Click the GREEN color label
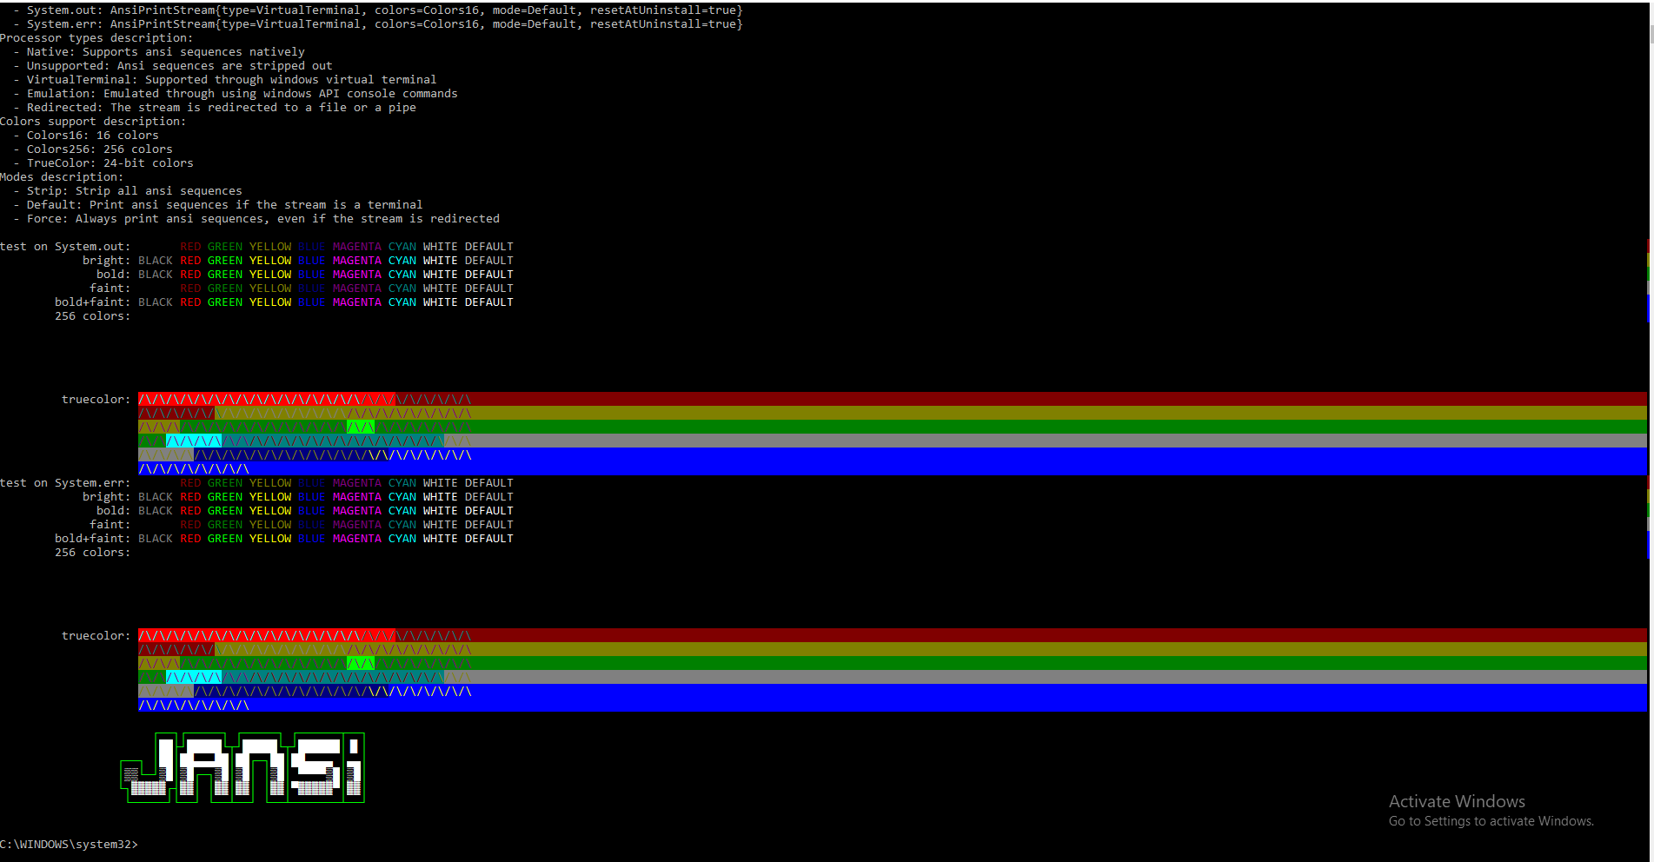 pyautogui.click(x=225, y=260)
